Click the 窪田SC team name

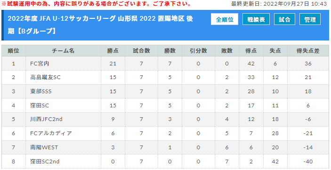click(40, 105)
